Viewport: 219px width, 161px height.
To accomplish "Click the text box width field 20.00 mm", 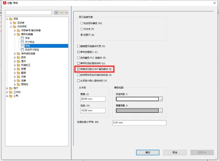I will pyautogui.click(x=93, y=99).
